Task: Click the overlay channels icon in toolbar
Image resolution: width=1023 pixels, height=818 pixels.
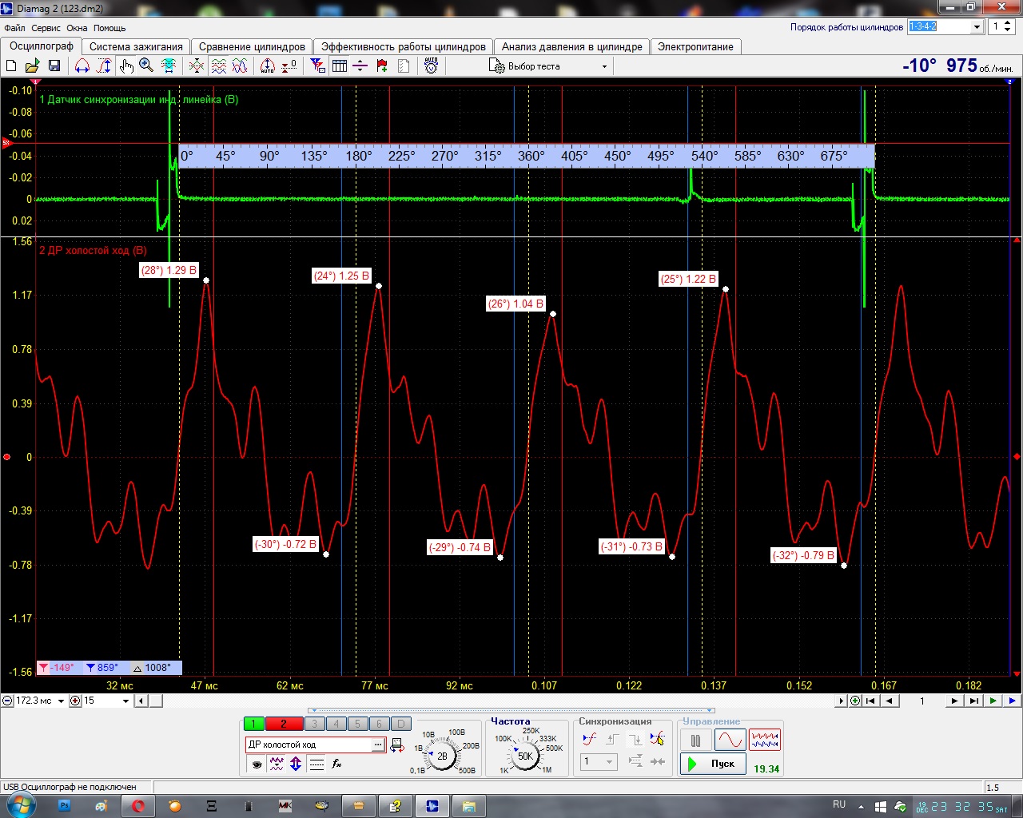Action: tap(197, 66)
